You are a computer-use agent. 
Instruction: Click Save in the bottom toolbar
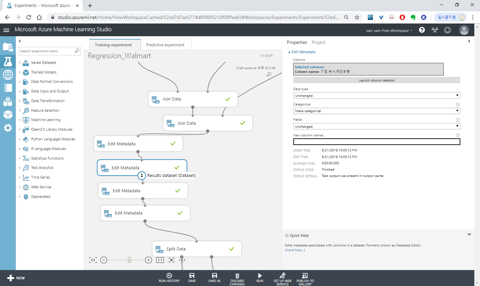click(x=192, y=278)
